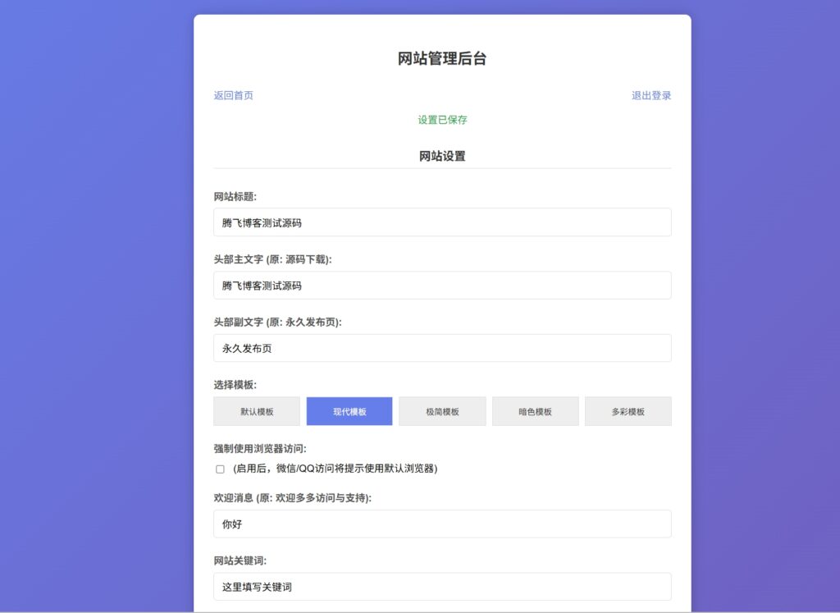
Task: Click the 网站管理后台 page heading
Action: (442, 58)
